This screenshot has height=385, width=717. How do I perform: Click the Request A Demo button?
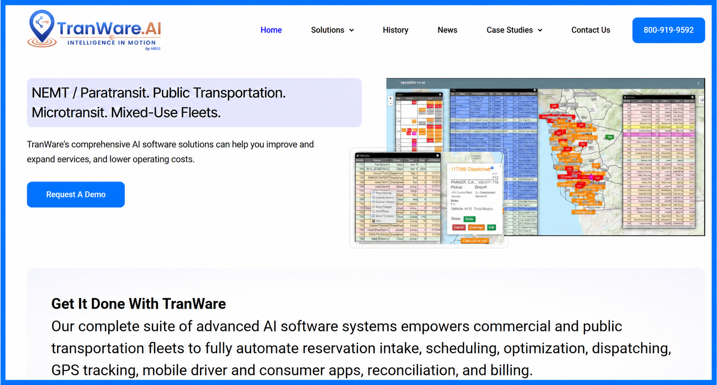tap(76, 195)
